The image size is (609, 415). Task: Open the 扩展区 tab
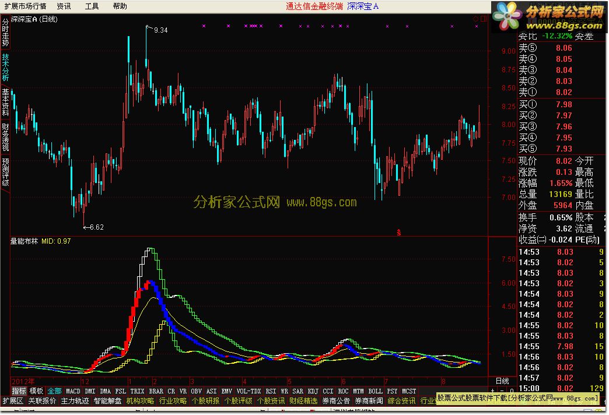(13, 400)
